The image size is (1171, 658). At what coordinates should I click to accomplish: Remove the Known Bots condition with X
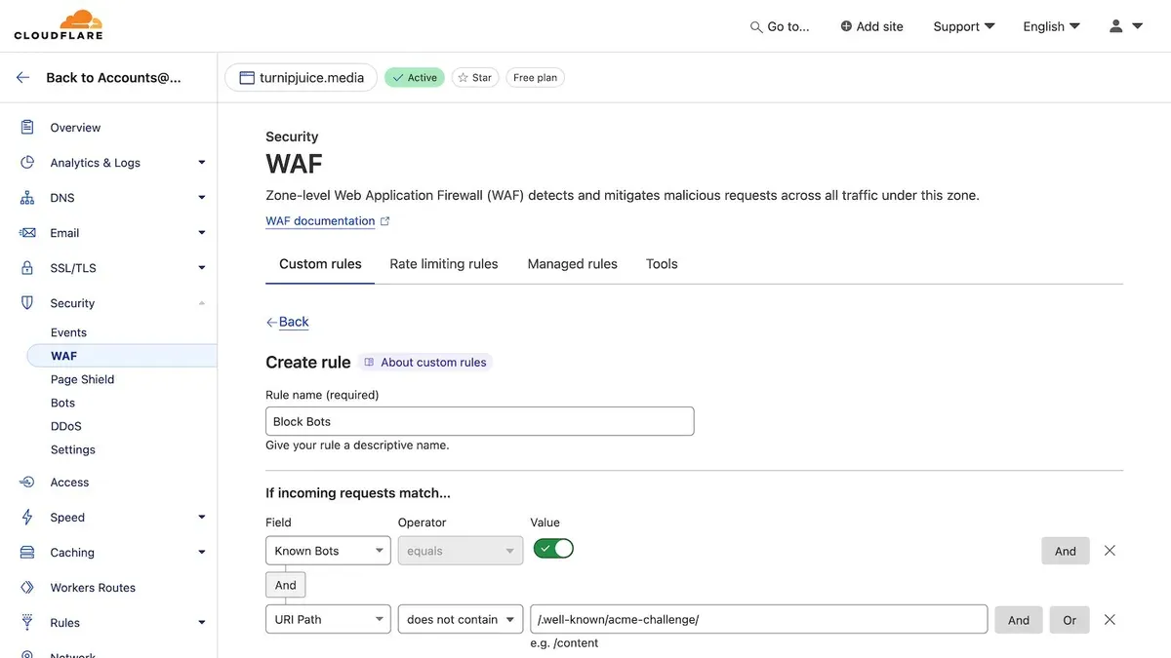(1110, 551)
